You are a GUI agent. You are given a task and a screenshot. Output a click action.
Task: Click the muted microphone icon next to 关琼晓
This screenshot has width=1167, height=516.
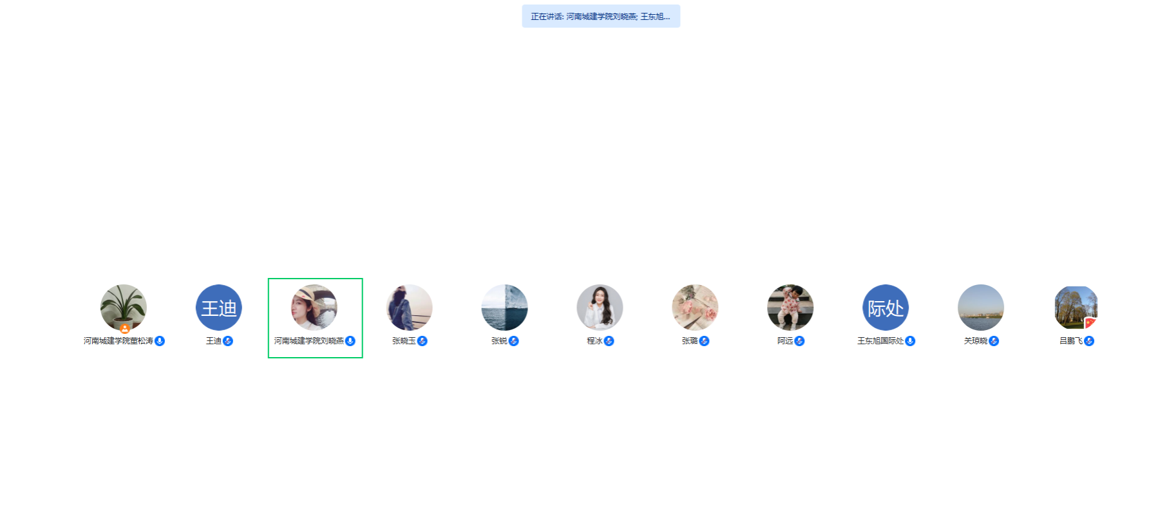click(x=994, y=341)
